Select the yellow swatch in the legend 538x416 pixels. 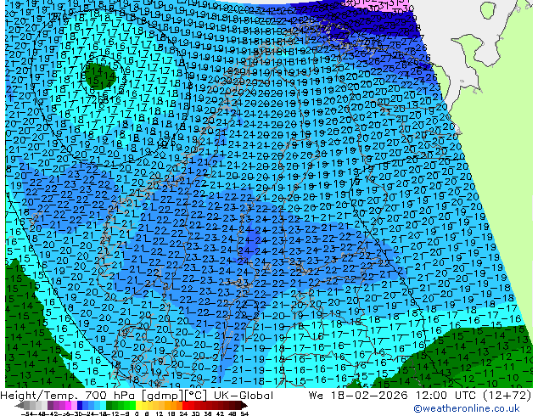tap(138, 405)
